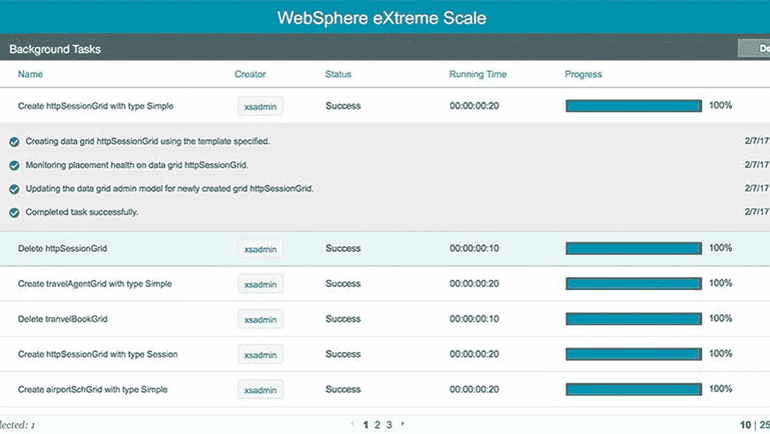Image resolution: width=770 pixels, height=434 pixels.
Task: Click checkmark beside "Creating data grid httpSessionGrid" entry
Action: (x=14, y=141)
